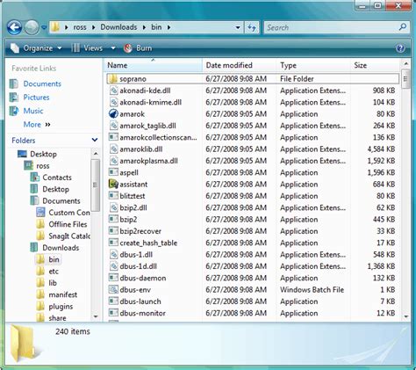Open Help via the question mark icon

point(400,48)
